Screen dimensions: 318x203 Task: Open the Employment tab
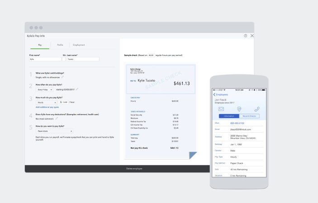79,45
